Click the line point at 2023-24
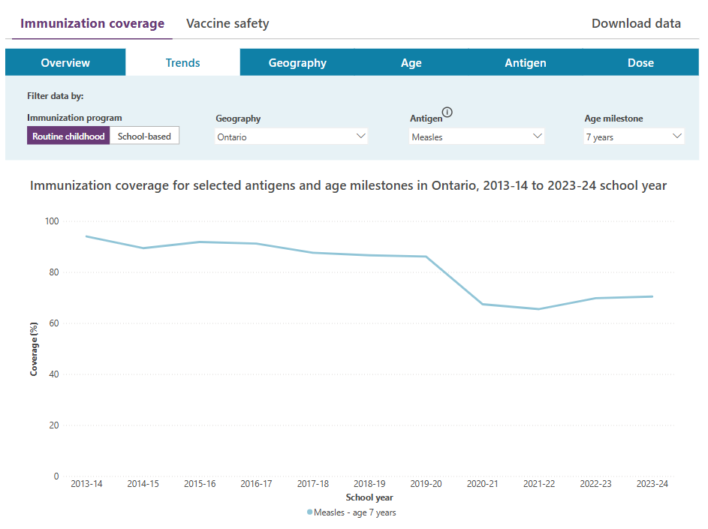This screenshot has width=708, height=529. click(x=652, y=296)
